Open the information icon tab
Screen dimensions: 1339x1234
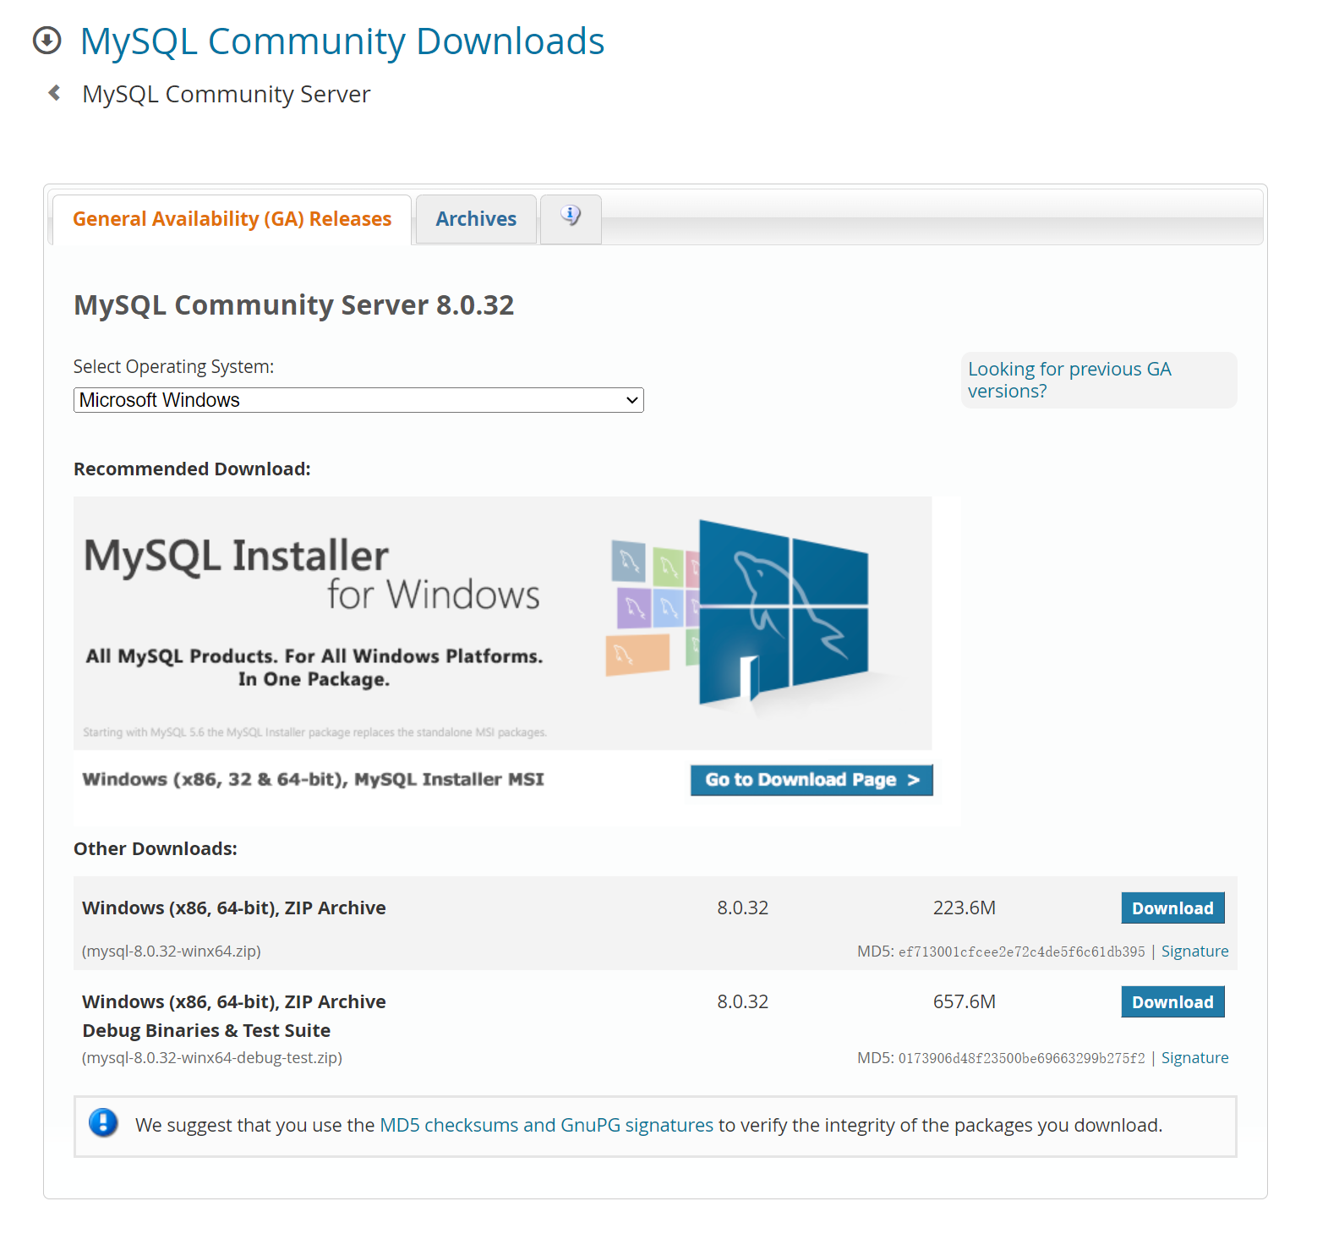[x=571, y=217]
